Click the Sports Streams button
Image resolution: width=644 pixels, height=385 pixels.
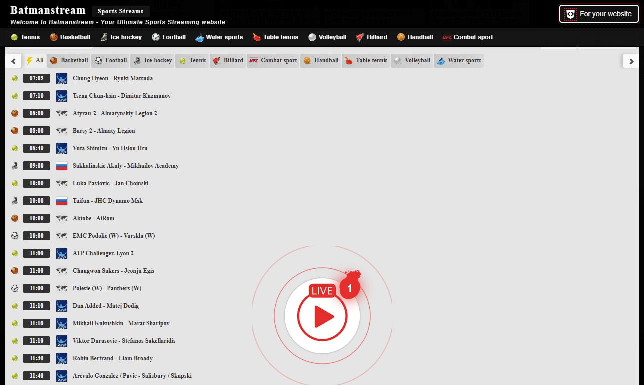pos(120,11)
